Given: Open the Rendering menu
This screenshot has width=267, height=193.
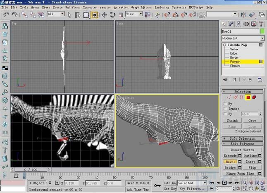Looking at the screenshot, I should coord(162,7).
